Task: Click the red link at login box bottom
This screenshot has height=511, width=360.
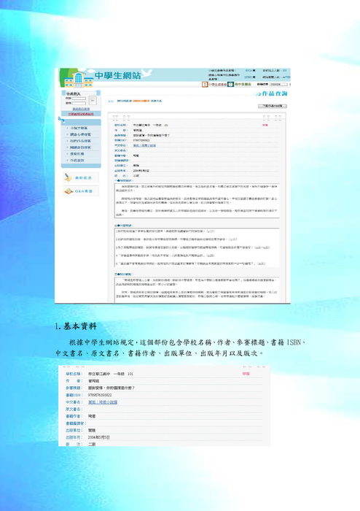Action: 81,114
